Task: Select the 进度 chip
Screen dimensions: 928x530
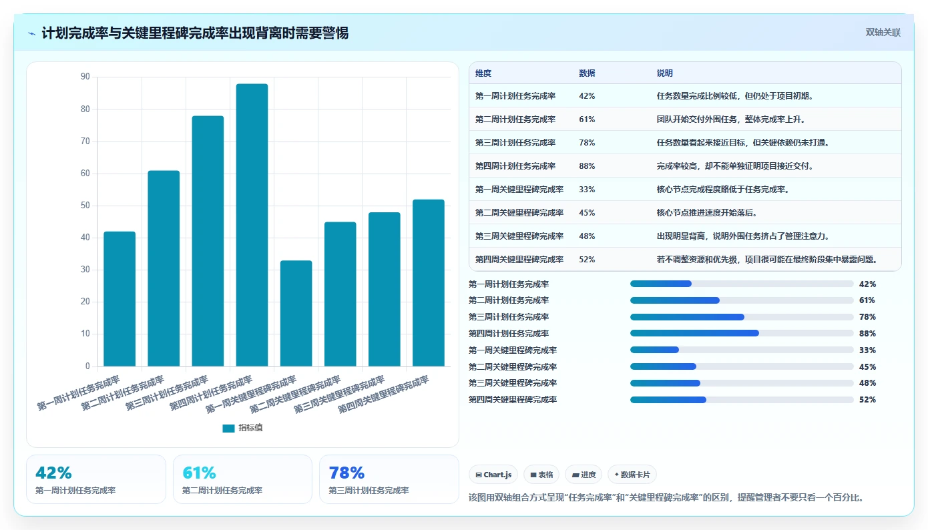Action: click(x=584, y=475)
